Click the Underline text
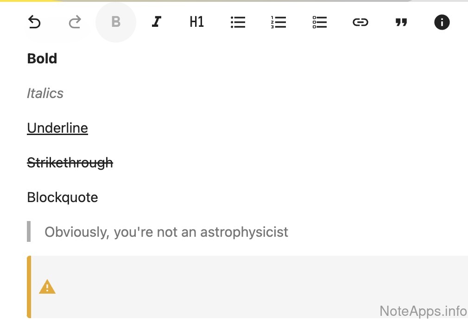Screen dimensions: 468x320 click(57, 128)
